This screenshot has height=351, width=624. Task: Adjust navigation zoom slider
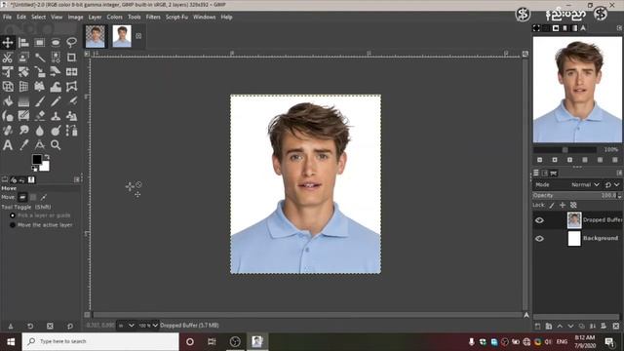pos(565,150)
